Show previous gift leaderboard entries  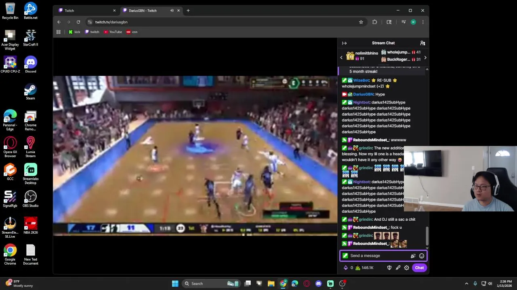tap(341, 58)
